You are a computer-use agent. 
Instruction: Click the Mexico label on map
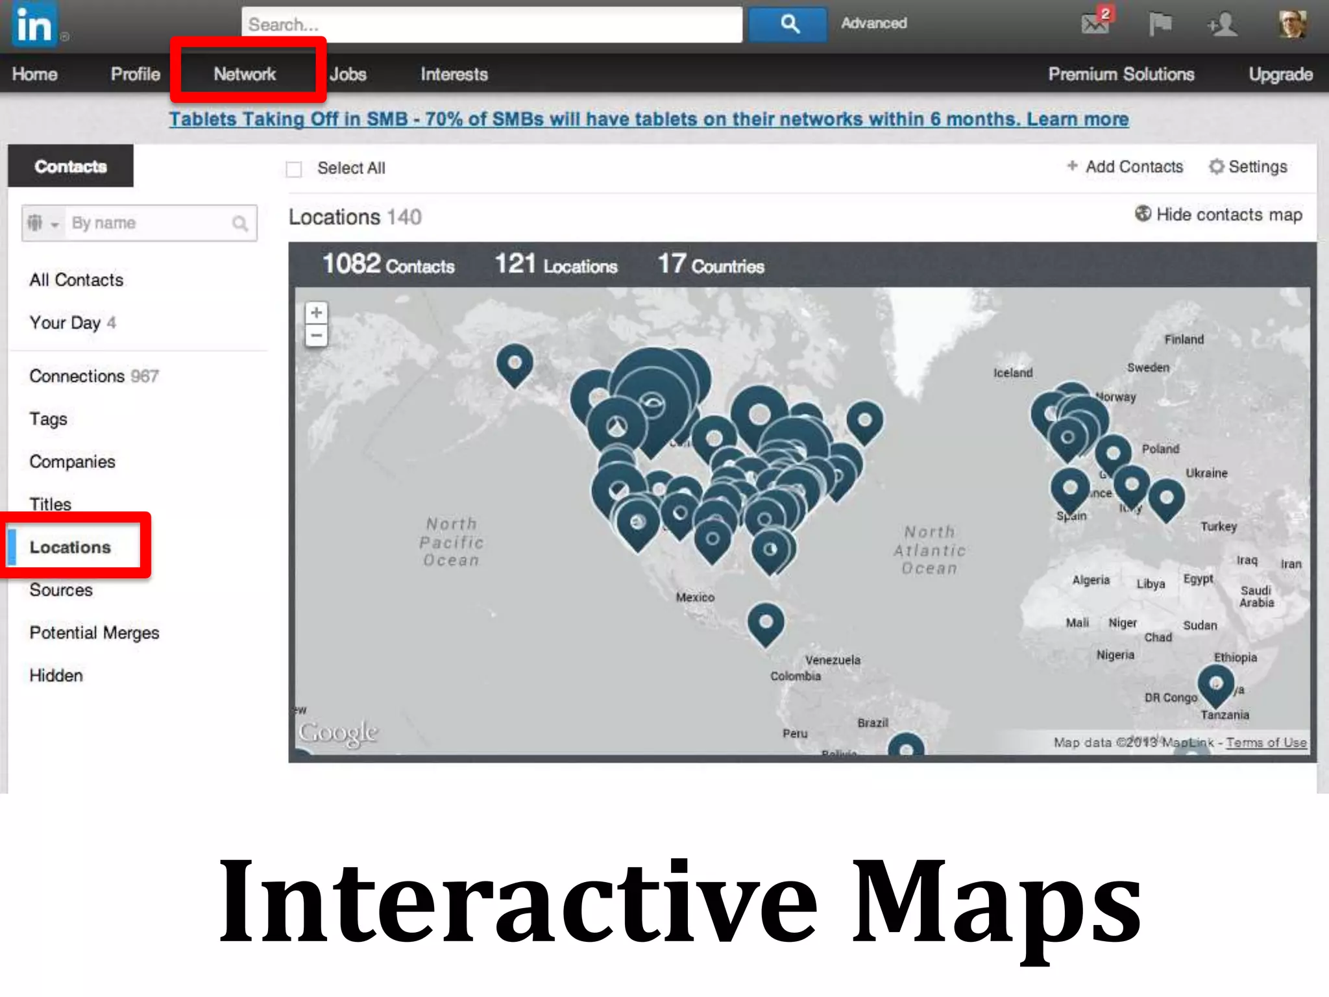coord(695,597)
